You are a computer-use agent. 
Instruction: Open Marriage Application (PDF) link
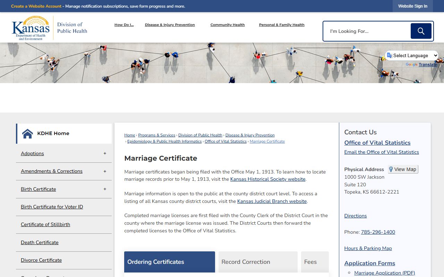click(385, 273)
